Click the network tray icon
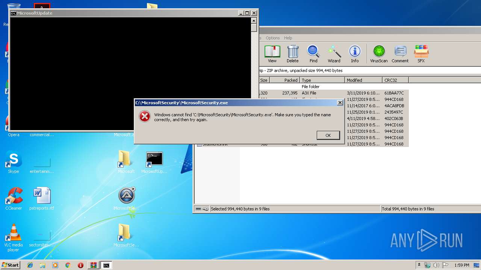This screenshot has height=270, width=481. coord(427,265)
